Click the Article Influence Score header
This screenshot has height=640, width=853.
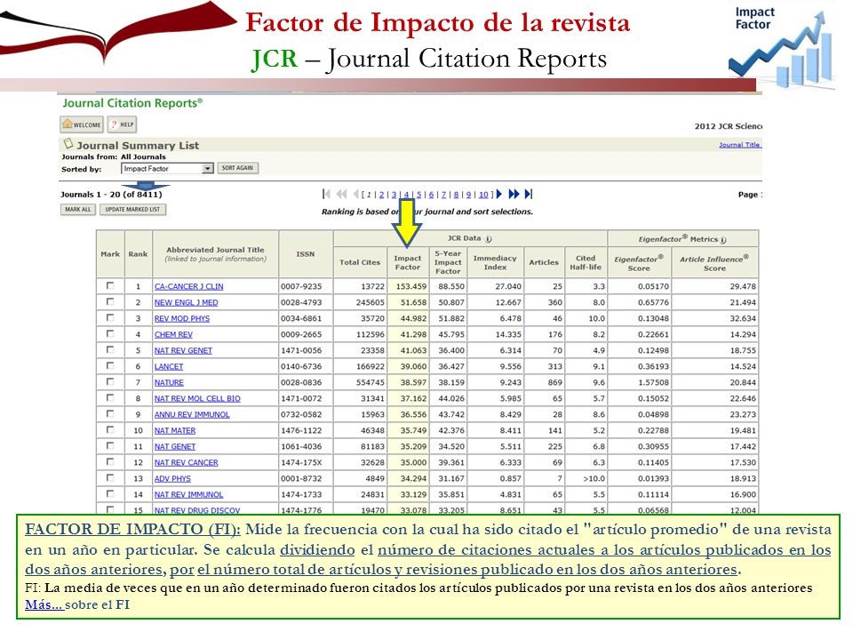click(x=714, y=263)
